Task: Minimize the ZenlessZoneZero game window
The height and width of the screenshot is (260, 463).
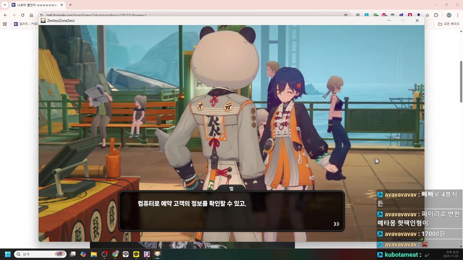Action: (x=389, y=21)
